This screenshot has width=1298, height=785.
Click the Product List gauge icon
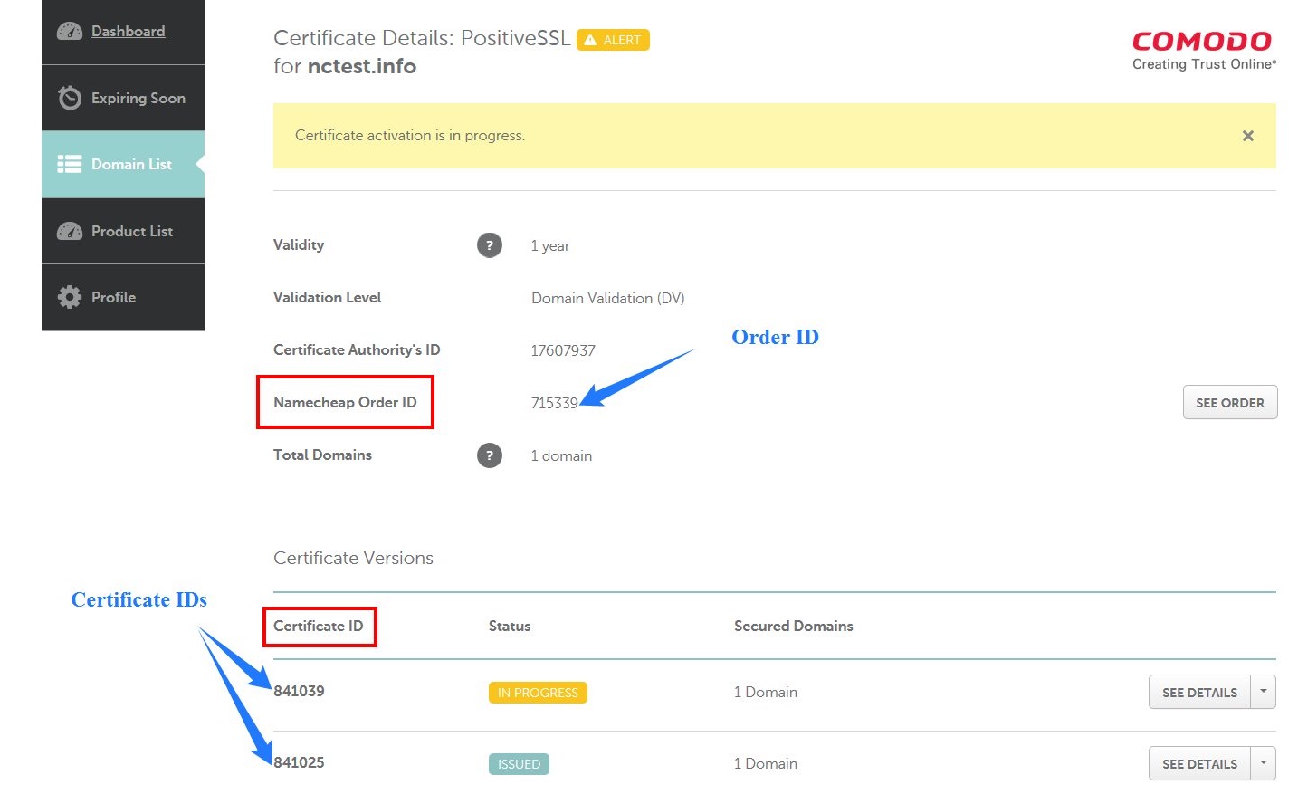pyautogui.click(x=70, y=231)
